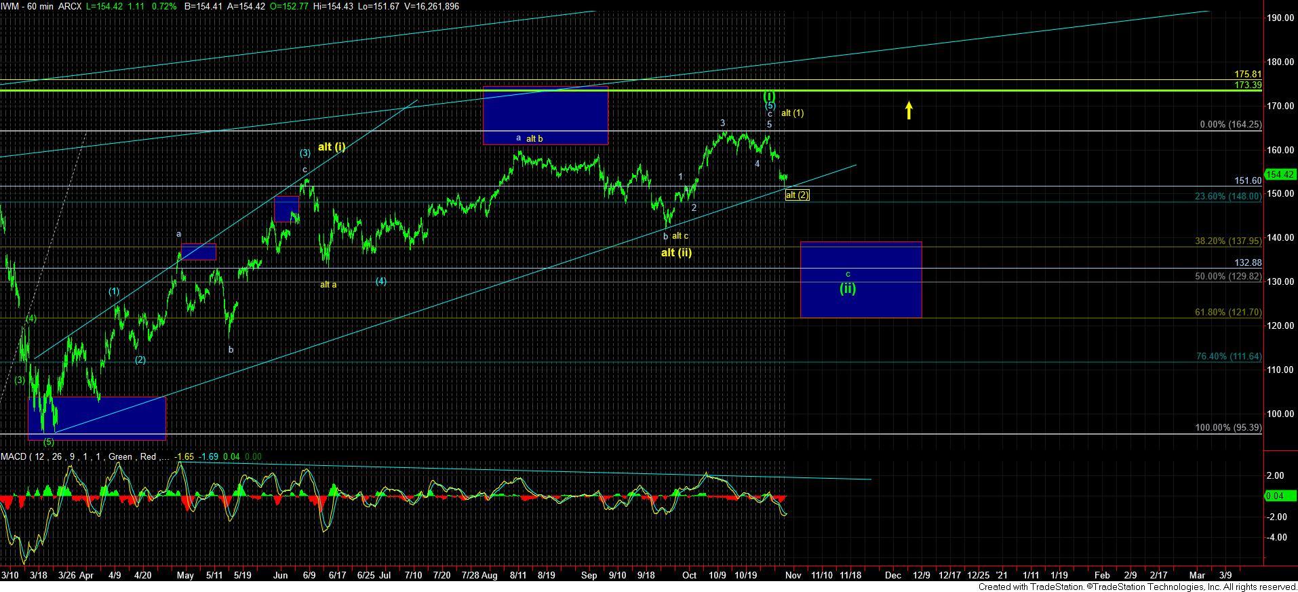Click the 190.00 price axis label
The image size is (1298, 592).
pos(1279,18)
